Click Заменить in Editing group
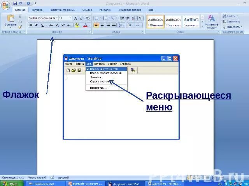The width and height of the screenshot is (249, 186). [231, 22]
